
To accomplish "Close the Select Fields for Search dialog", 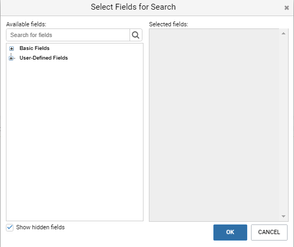I will (x=286, y=8).
